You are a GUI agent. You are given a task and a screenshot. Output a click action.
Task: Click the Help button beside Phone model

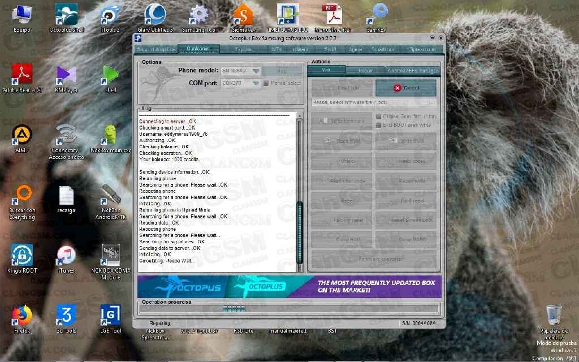tap(282, 71)
